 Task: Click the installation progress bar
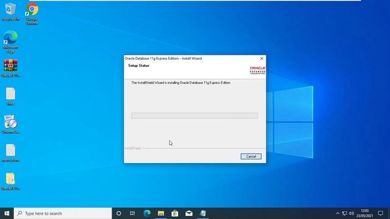coord(194,116)
